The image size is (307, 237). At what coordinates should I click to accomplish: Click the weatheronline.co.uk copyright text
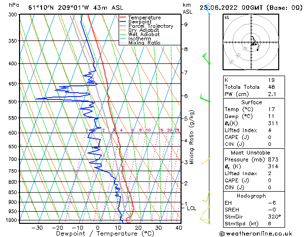point(256,234)
